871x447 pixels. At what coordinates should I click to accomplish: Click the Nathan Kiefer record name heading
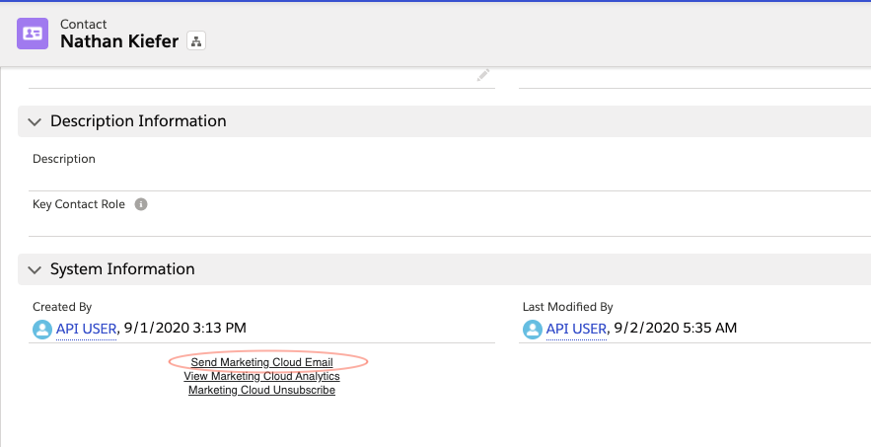coord(118,41)
